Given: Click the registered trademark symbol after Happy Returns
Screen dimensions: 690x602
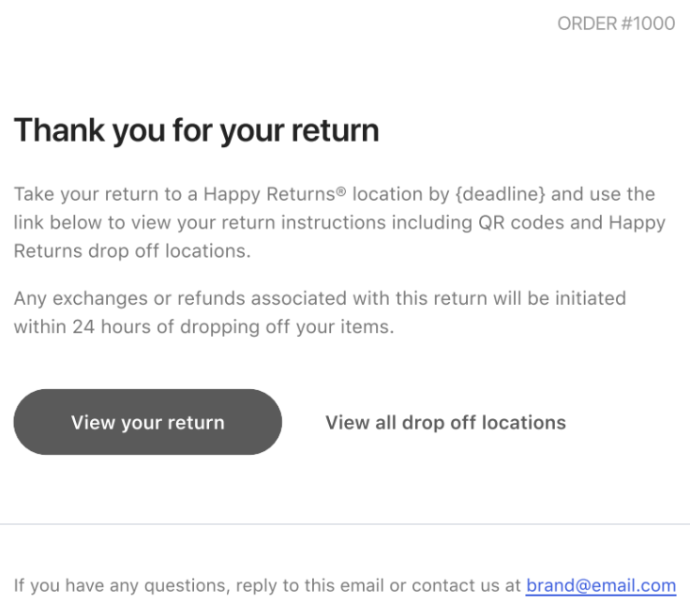Looking at the screenshot, I should [341, 192].
